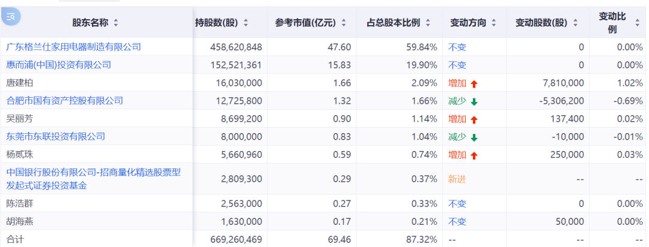Select shareholder name 杨贰珠
649x247 pixels.
coord(20,155)
